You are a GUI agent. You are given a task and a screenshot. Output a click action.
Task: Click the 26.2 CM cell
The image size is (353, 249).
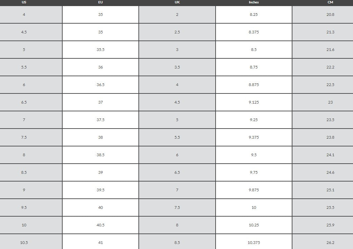pos(330,243)
